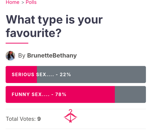Click the grey remainder of Funny bar
The height and width of the screenshot is (130, 155).
point(130,94)
